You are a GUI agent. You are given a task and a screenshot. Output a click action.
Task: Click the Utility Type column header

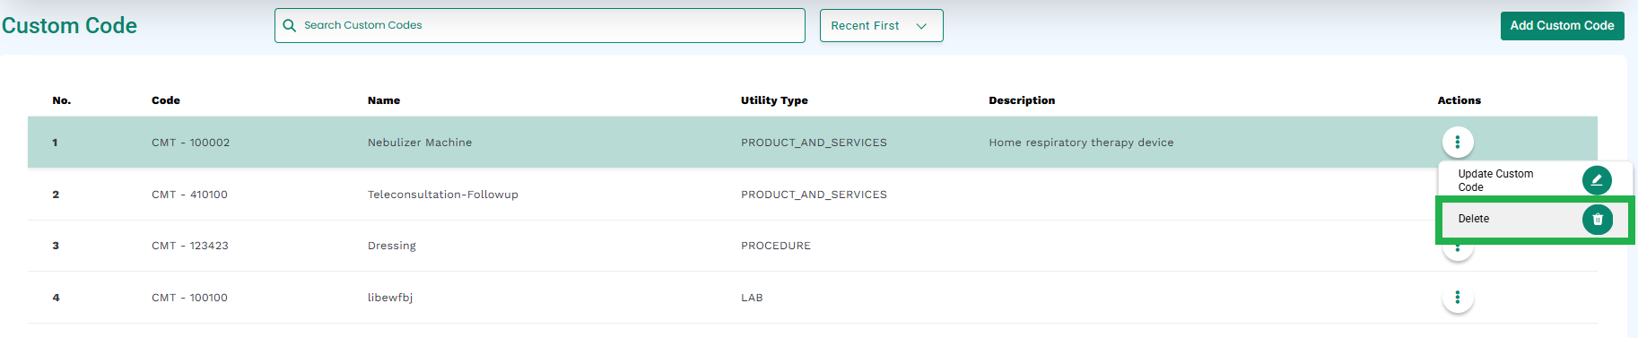[774, 100]
